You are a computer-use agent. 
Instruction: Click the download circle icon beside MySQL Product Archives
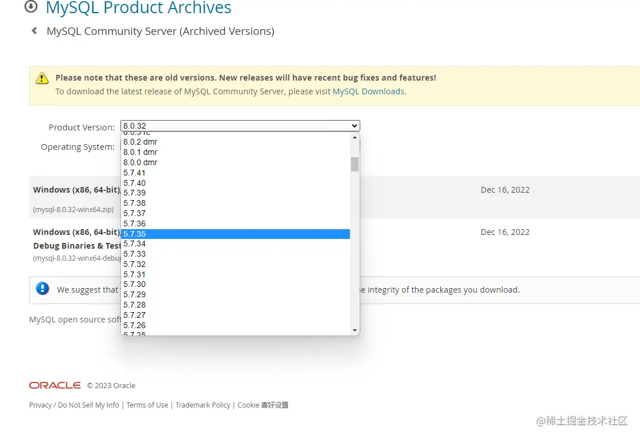tap(31, 6)
